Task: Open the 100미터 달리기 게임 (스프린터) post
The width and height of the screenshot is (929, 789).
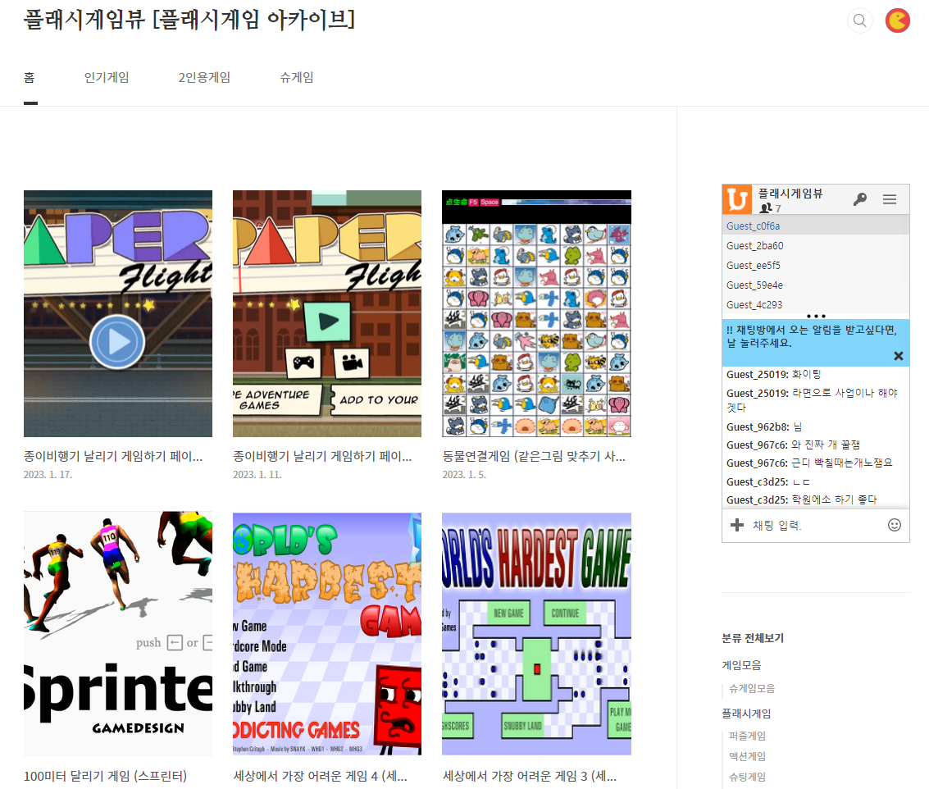Action: 106,776
